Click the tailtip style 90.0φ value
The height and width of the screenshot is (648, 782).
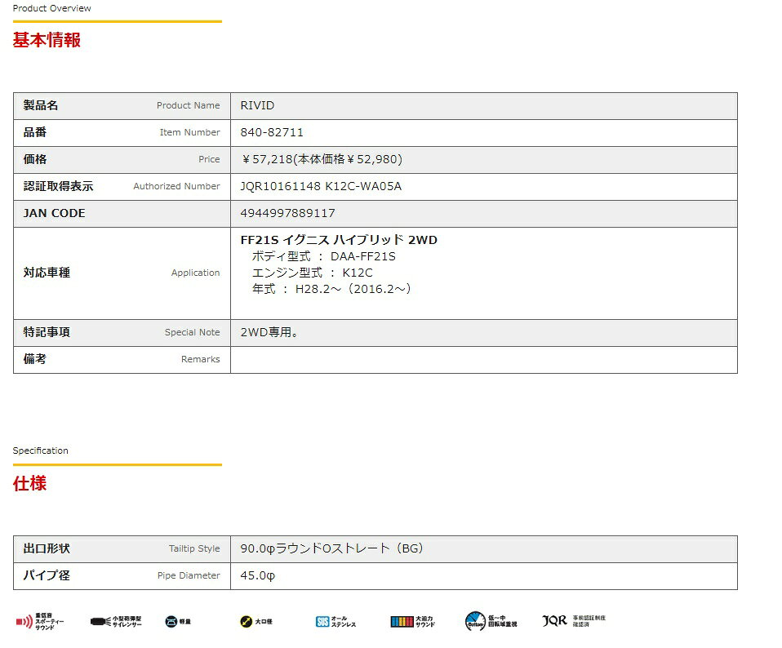click(332, 548)
